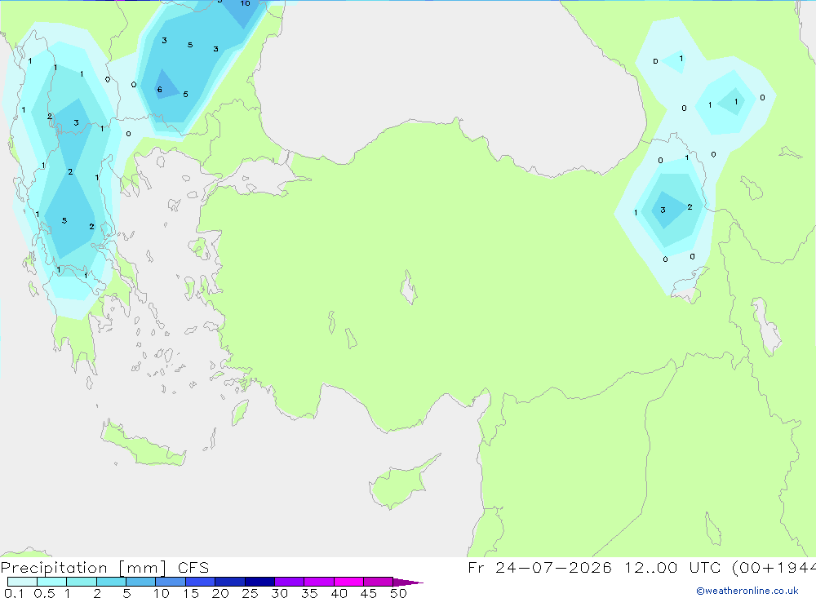The image size is (816, 598).
Task: Click the '0.5' legend scale label
Action: [44, 593]
